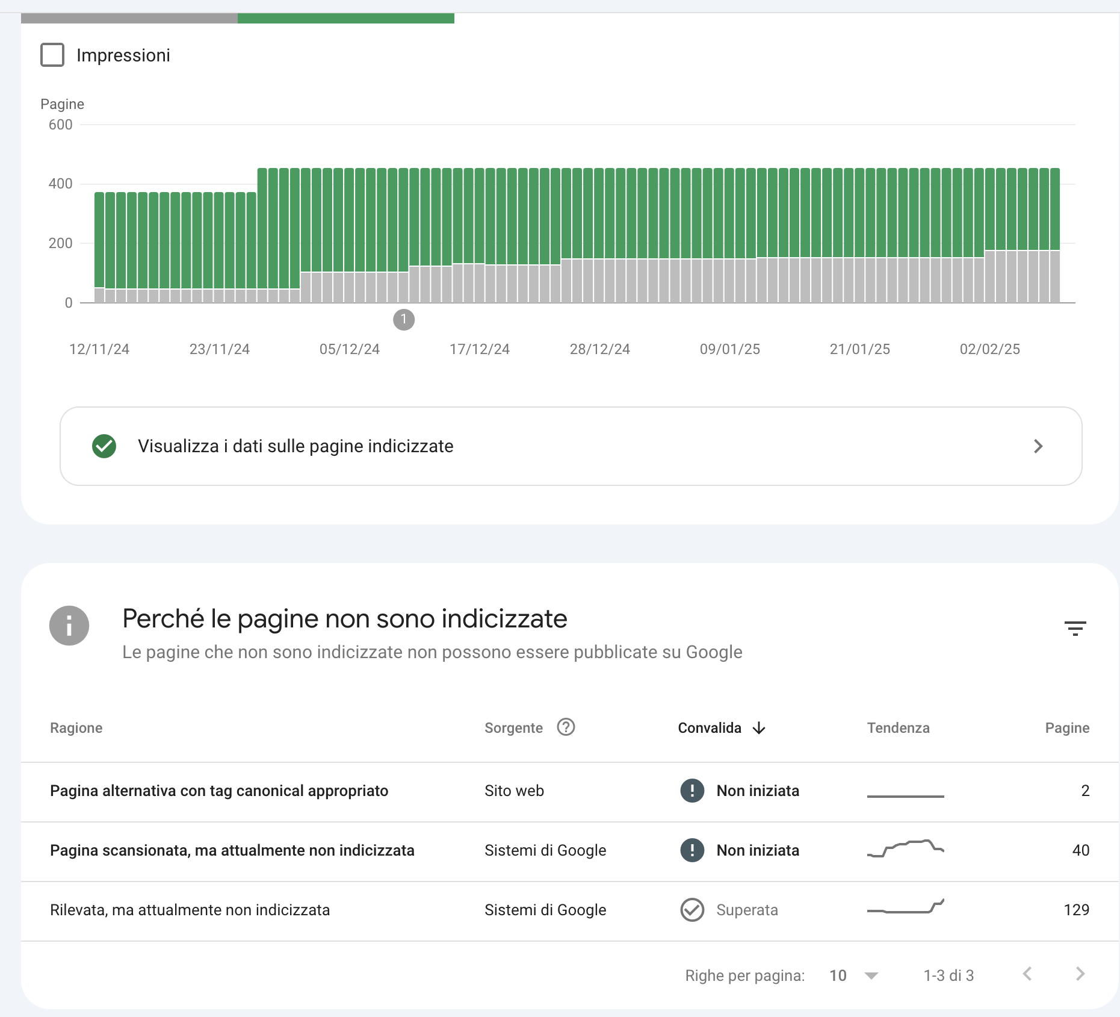Click the Ragione column header
The image size is (1120, 1017).
click(x=76, y=728)
